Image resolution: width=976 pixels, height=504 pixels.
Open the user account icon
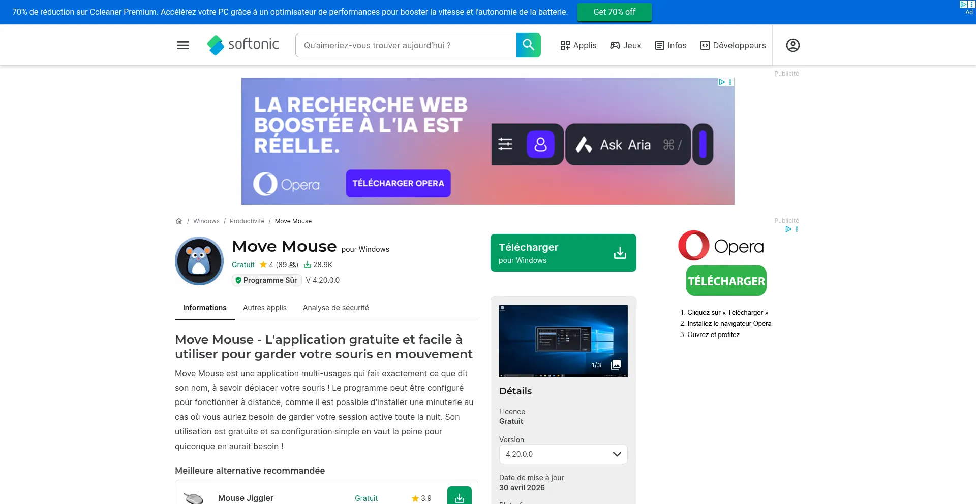point(793,45)
